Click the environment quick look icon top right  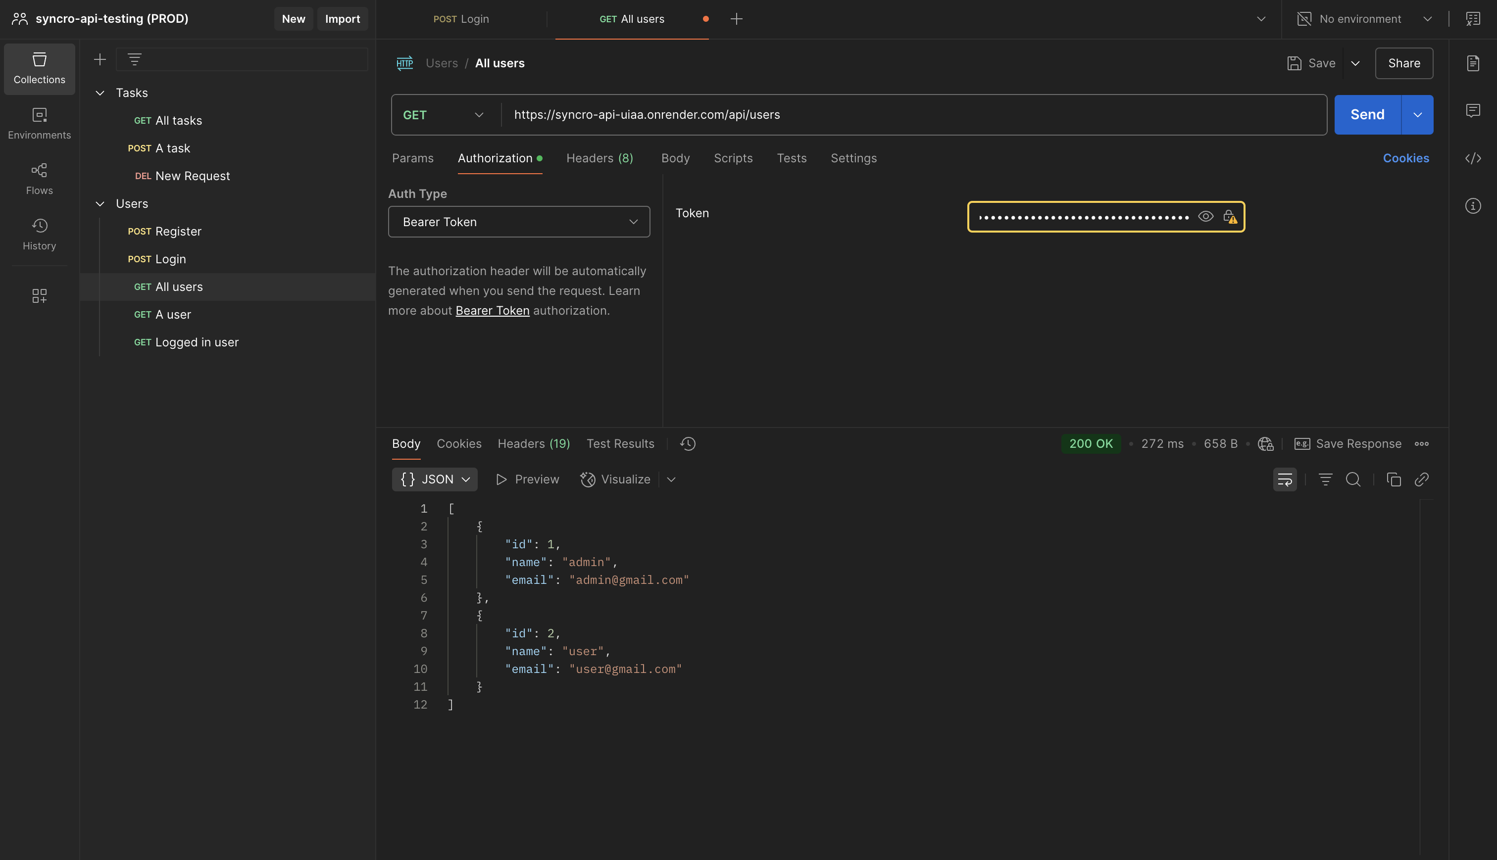(x=1473, y=19)
